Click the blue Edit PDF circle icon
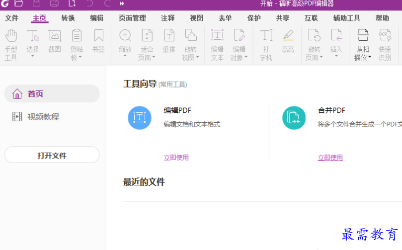The image size is (402, 250). (x=140, y=118)
